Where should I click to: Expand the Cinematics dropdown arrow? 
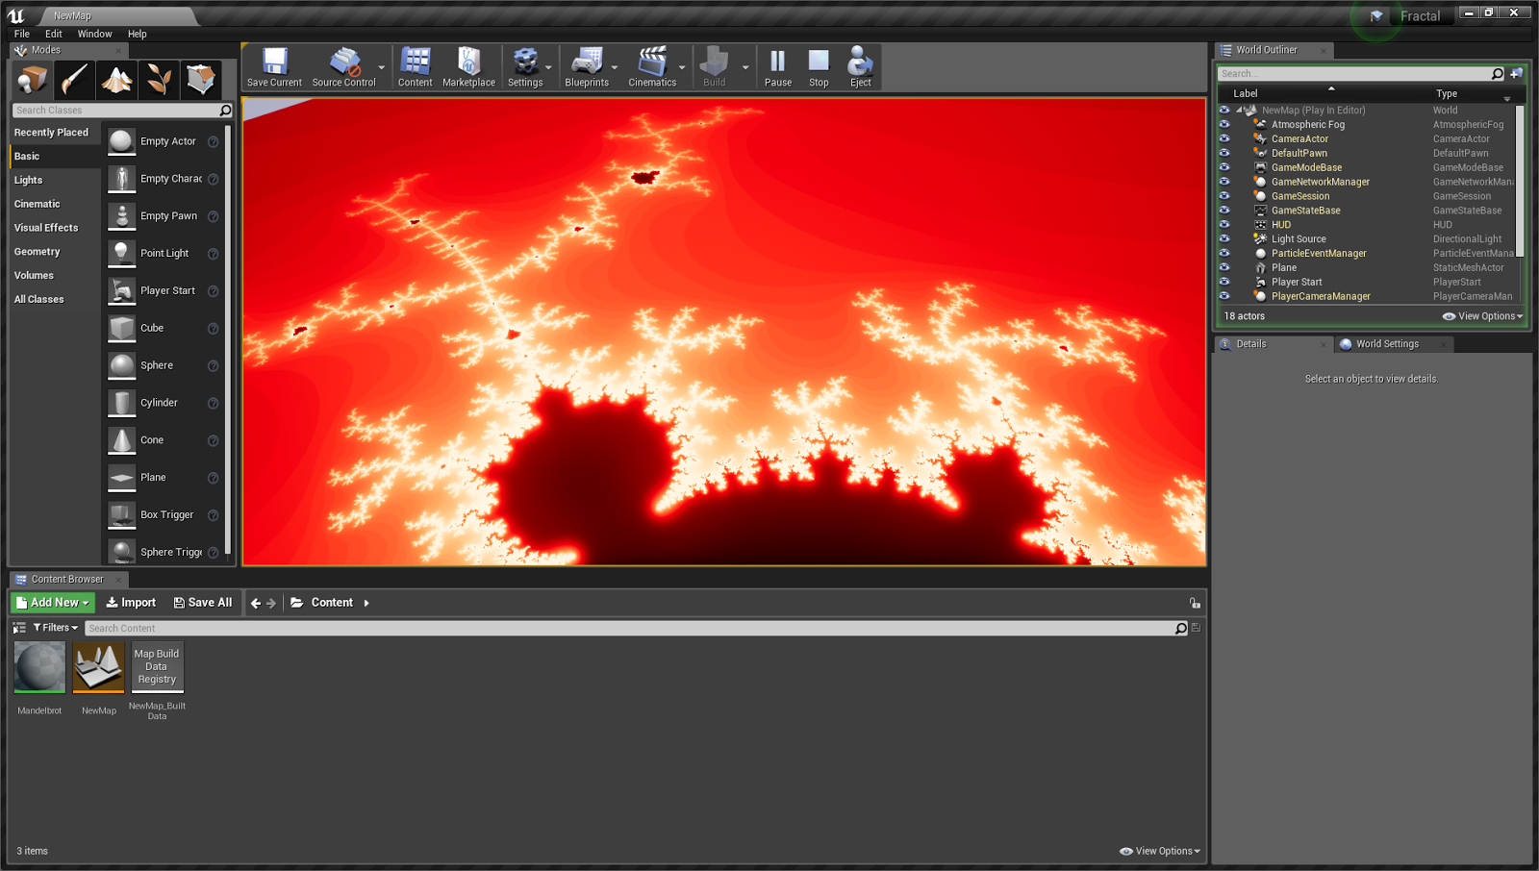(682, 67)
